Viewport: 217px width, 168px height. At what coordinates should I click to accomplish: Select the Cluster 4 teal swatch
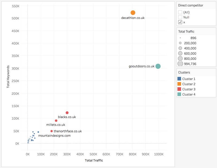(x=179, y=94)
